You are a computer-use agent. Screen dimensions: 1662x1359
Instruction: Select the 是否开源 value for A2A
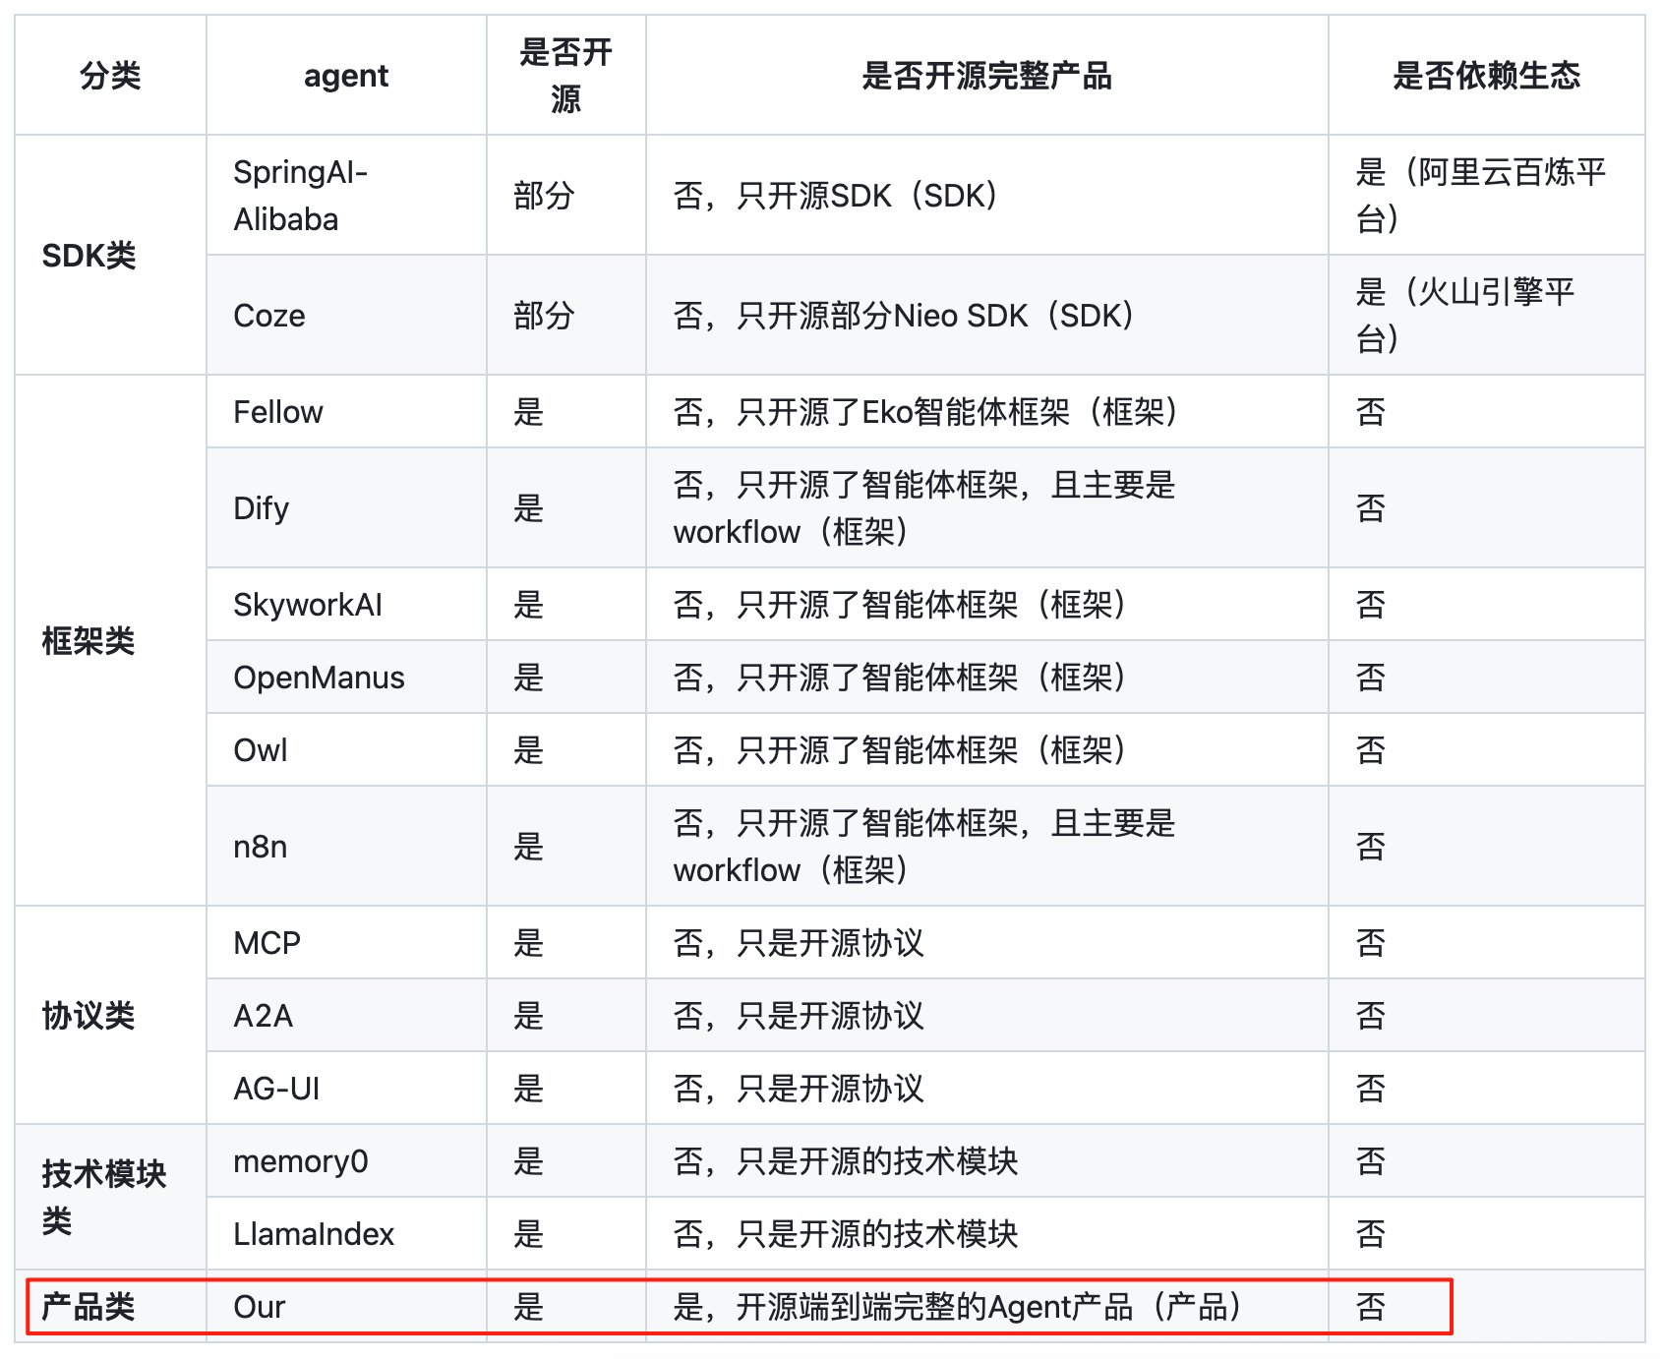[x=529, y=1016]
